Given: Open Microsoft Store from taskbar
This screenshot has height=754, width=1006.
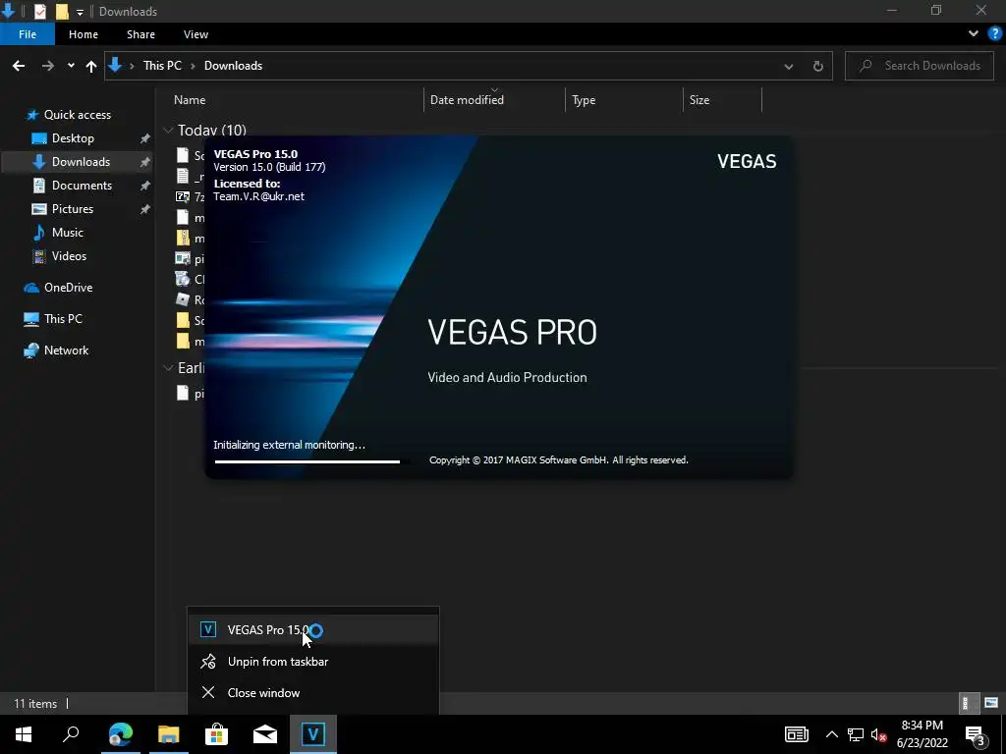Looking at the screenshot, I should coord(217,734).
